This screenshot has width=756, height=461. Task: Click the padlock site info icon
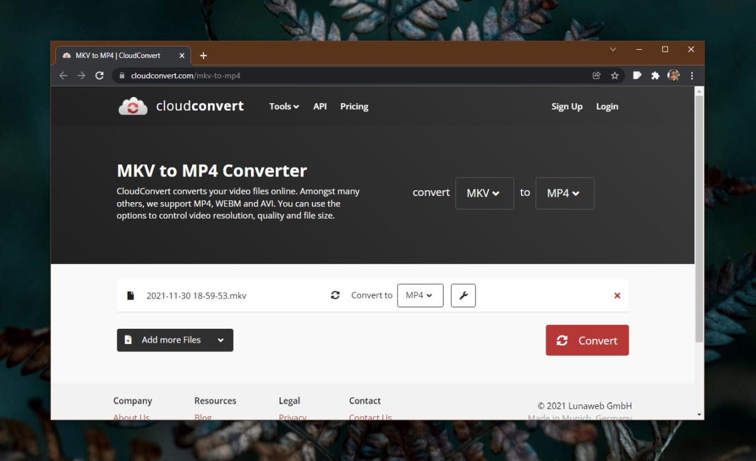(x=122, y=76)
